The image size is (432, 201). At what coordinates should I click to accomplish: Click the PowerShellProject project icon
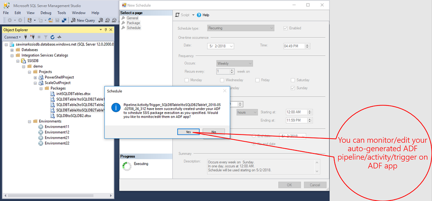41,77
